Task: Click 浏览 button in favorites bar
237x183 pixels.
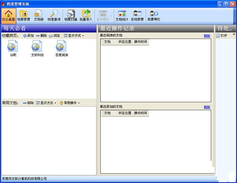Action: tap(55, 36)
